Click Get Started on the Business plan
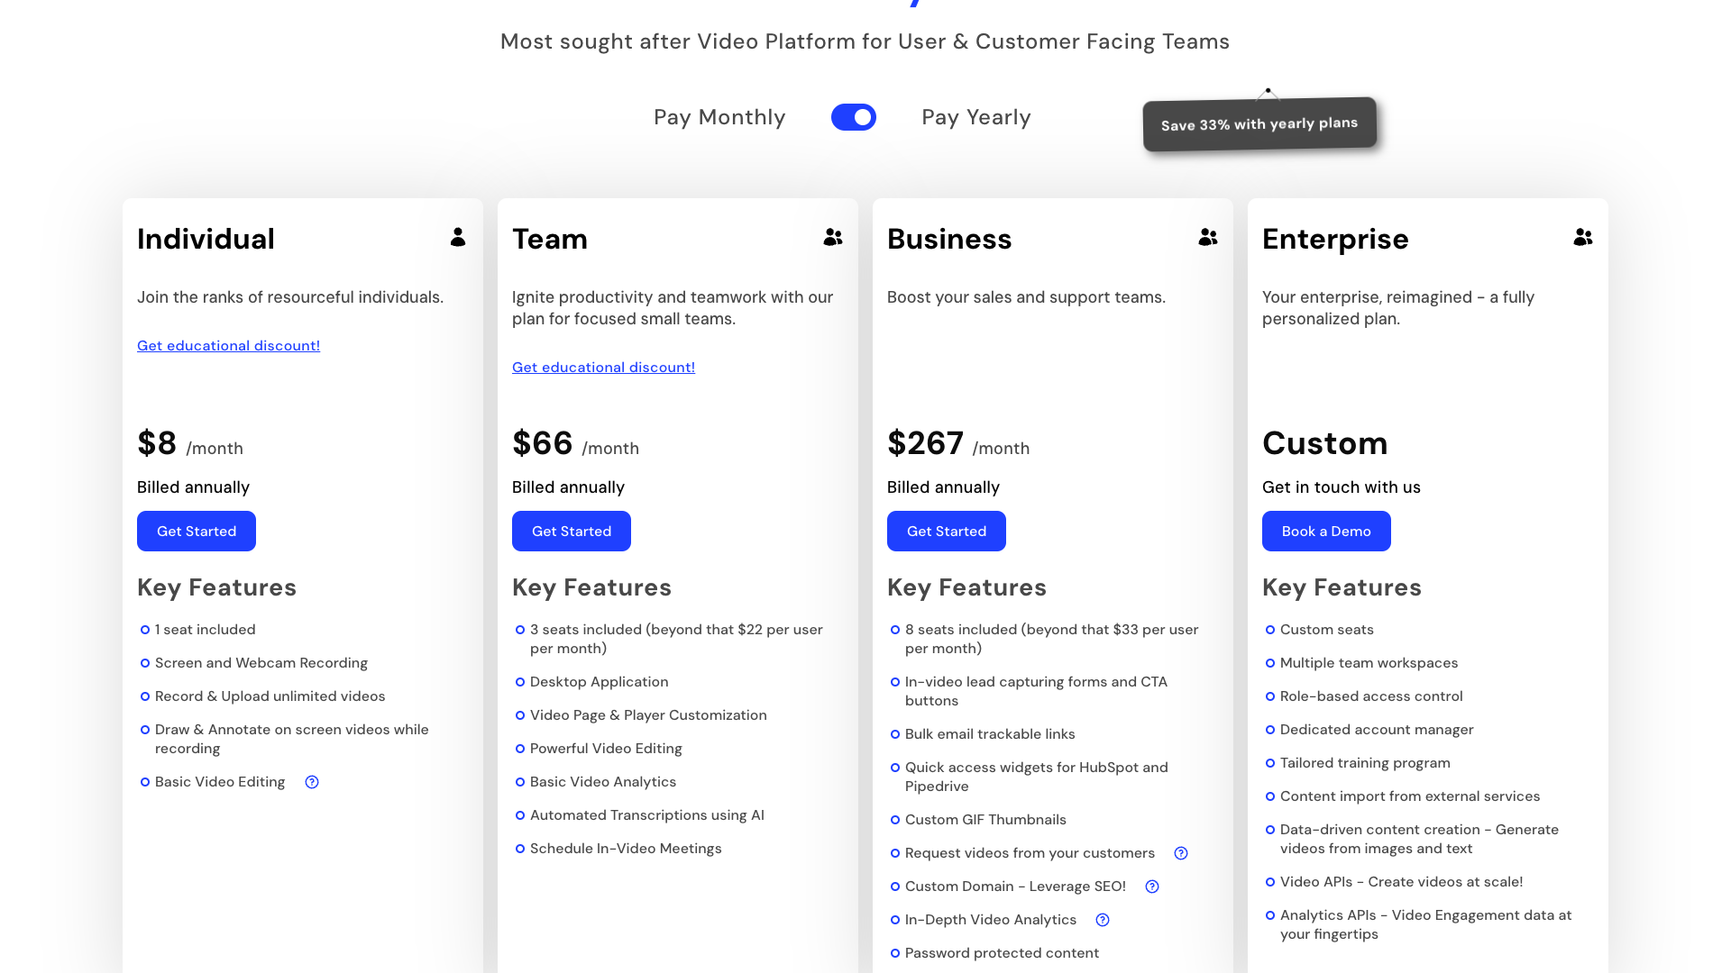Screen dimensions: 1731x973 (x=946, y=531)
